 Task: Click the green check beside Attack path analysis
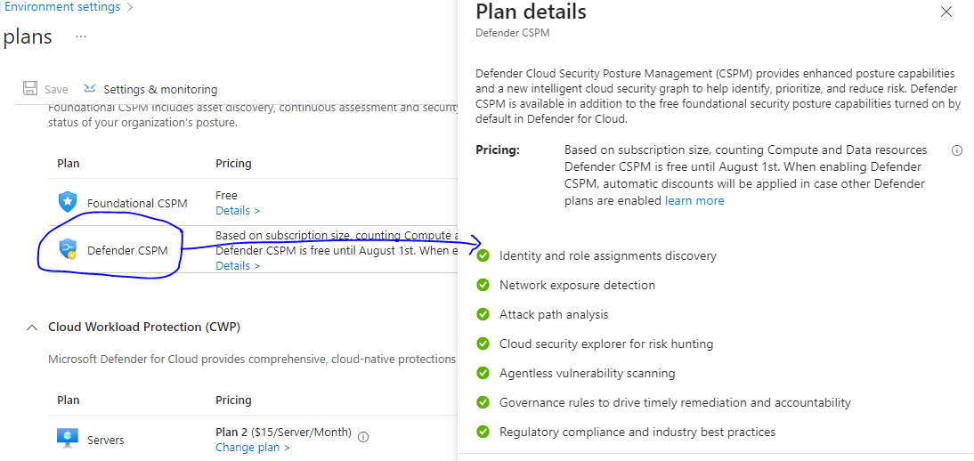pyautogui.click(x=483, y=314)
